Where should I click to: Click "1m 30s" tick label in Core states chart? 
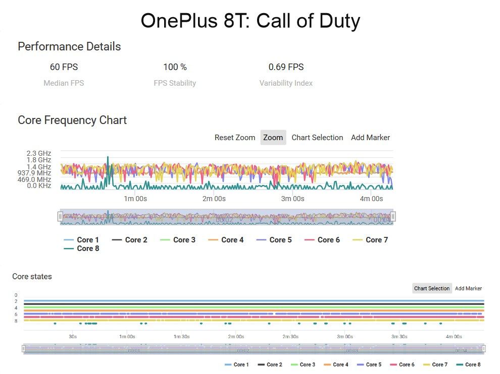[x=181, y=336]
